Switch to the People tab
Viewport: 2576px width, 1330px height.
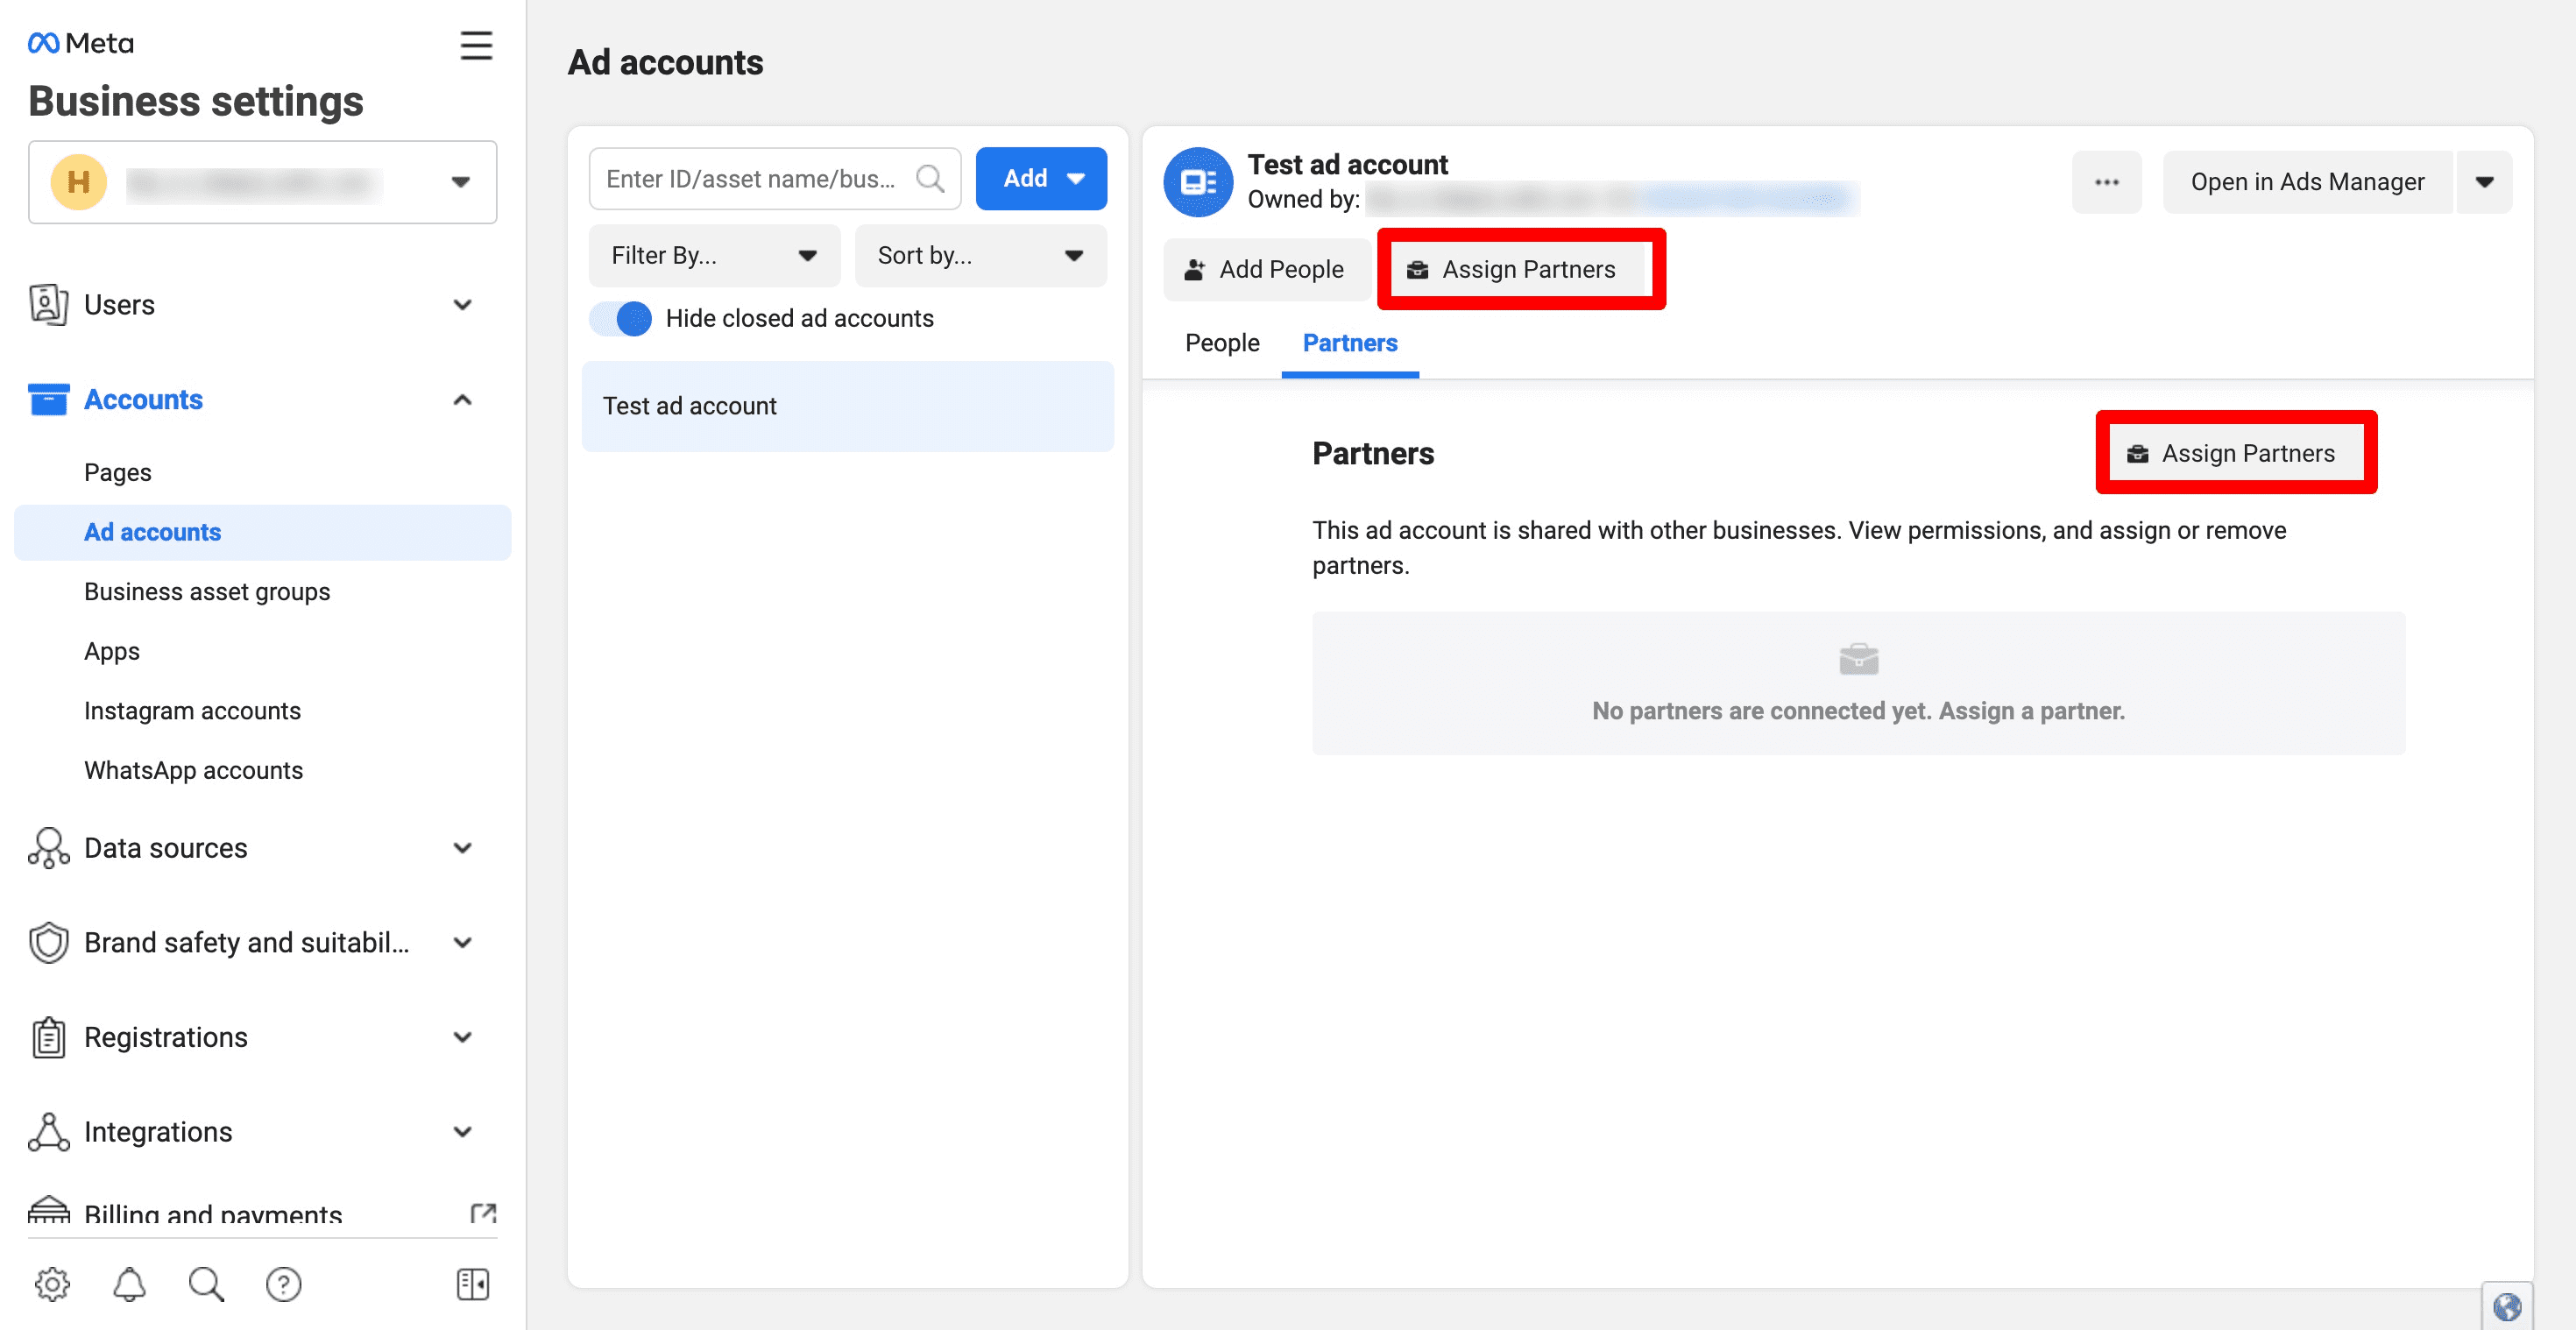pyautogui.click(x=1222, y=343)
